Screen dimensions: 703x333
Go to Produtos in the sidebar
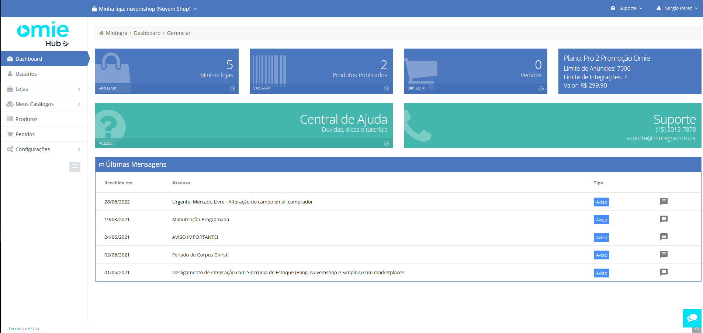27,119
